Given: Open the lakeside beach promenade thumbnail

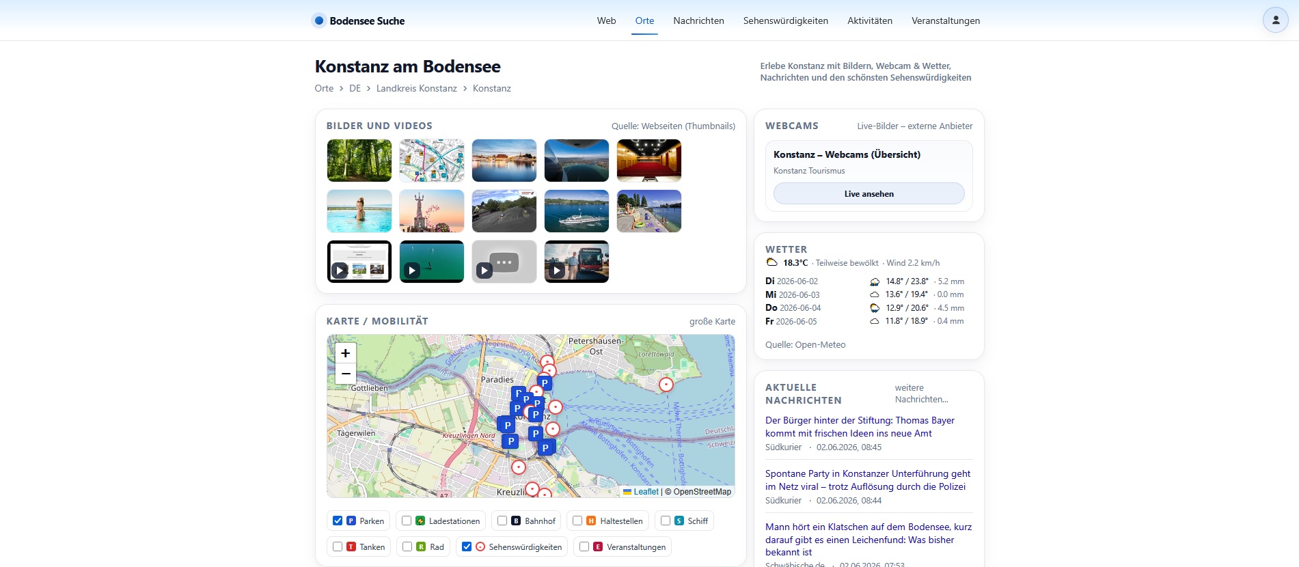Looking at the screenshot, I should pos(649,211).
